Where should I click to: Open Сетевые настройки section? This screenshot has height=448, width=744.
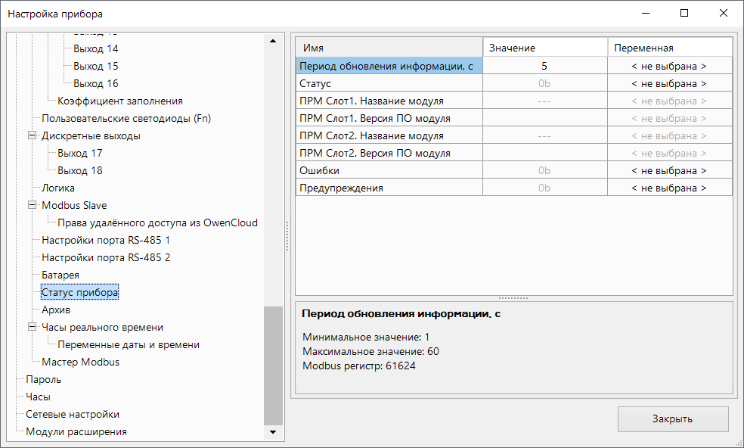72,415
